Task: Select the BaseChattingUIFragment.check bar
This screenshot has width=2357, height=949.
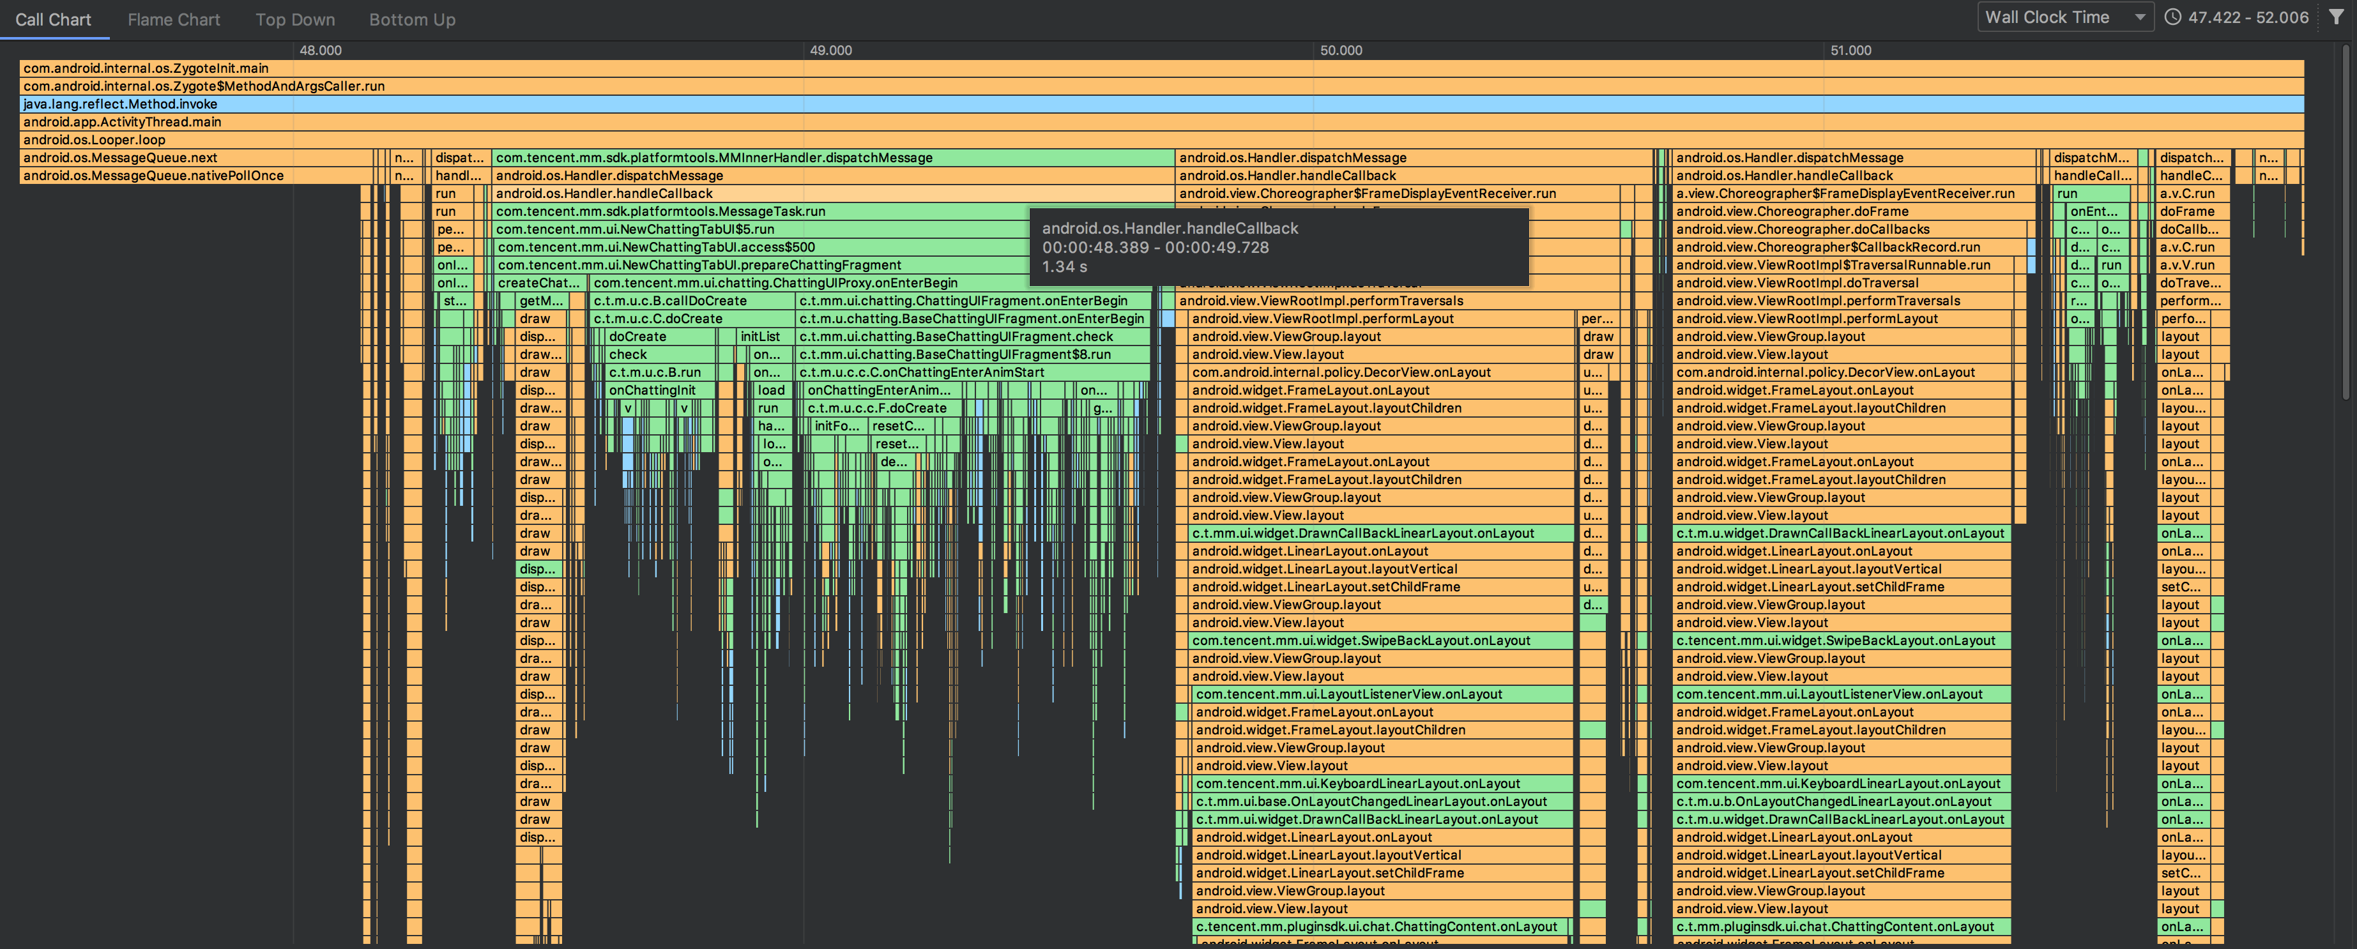Action: pos(973,337)
